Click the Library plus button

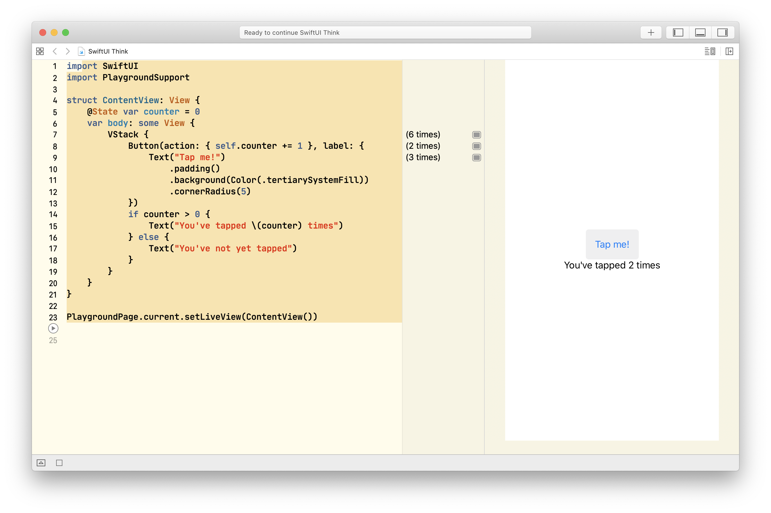(651, 32)
